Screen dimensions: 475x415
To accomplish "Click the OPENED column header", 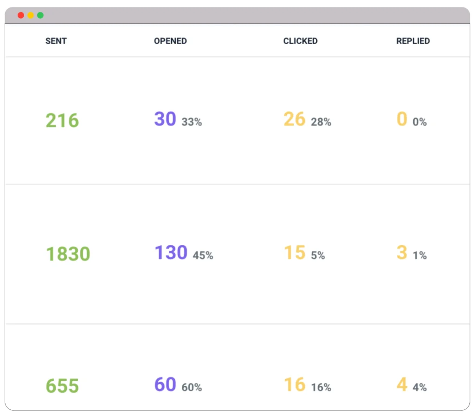I will [170, 41].
